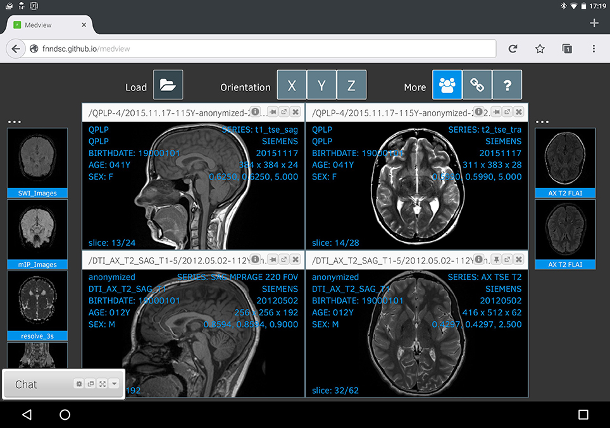Select the Z orientation button
The width and height of the screenshot is (610, 428).
pyautogui.click(x=351, y=85)
